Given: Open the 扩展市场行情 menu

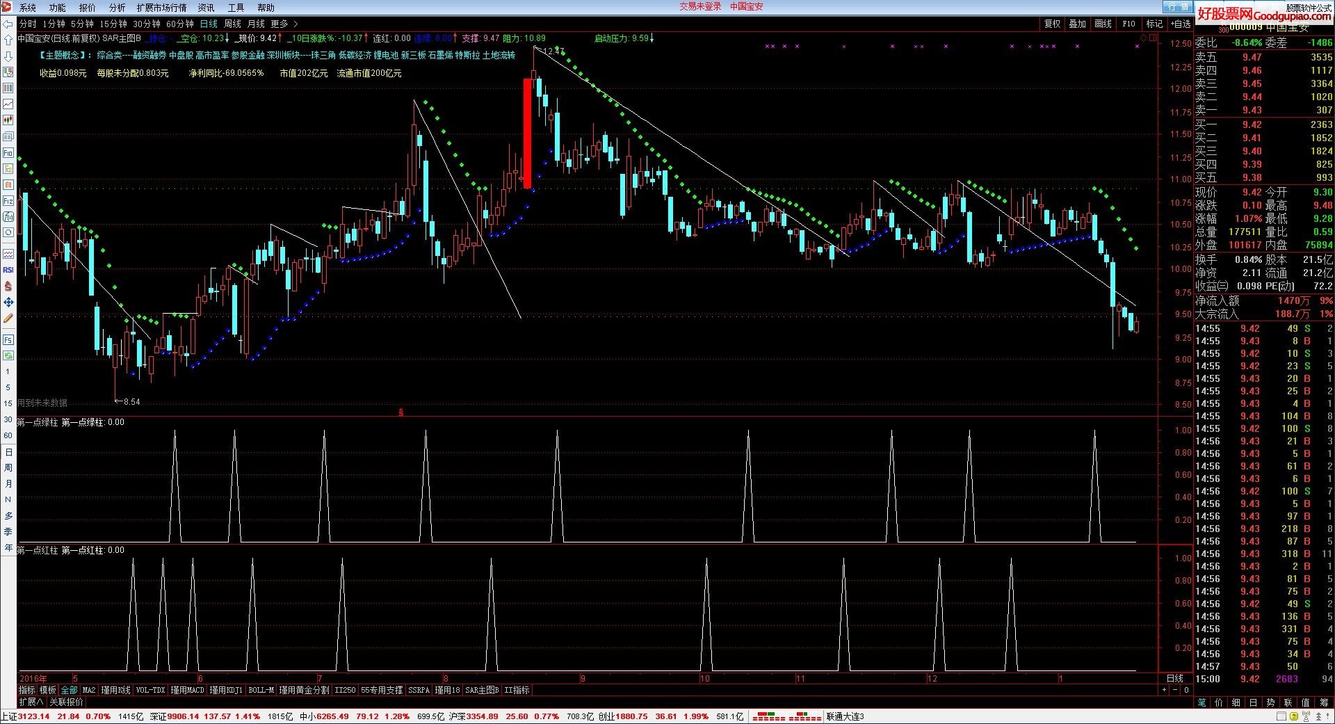Looking at the screenshot, I should tap(161, 8).
